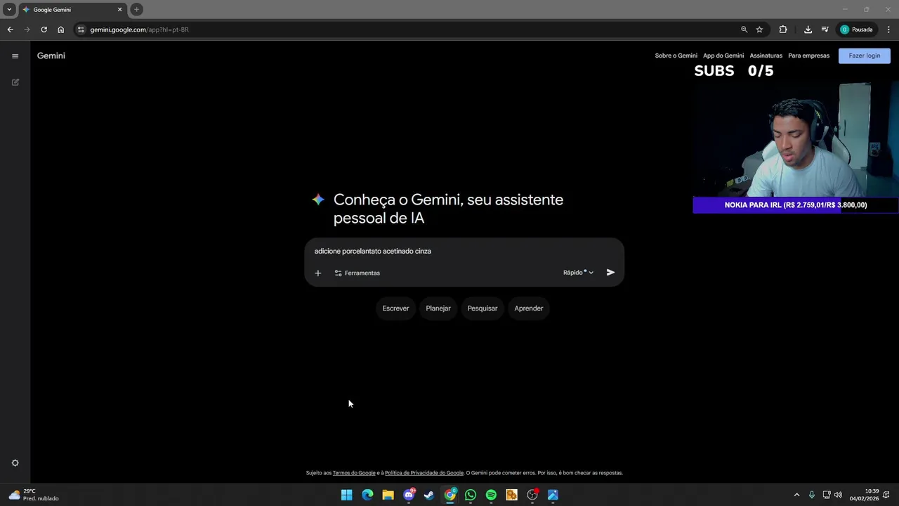Send the prompt with the arrow icon
The height and width of the screenshot is (506, 899).
[610, 273]
